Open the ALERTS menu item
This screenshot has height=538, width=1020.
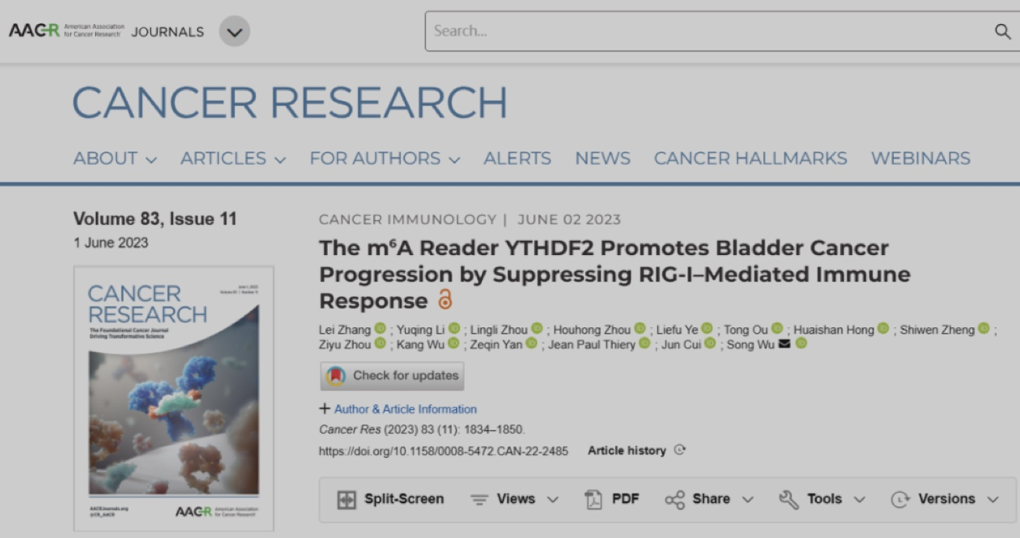click(x=517, y=159)
